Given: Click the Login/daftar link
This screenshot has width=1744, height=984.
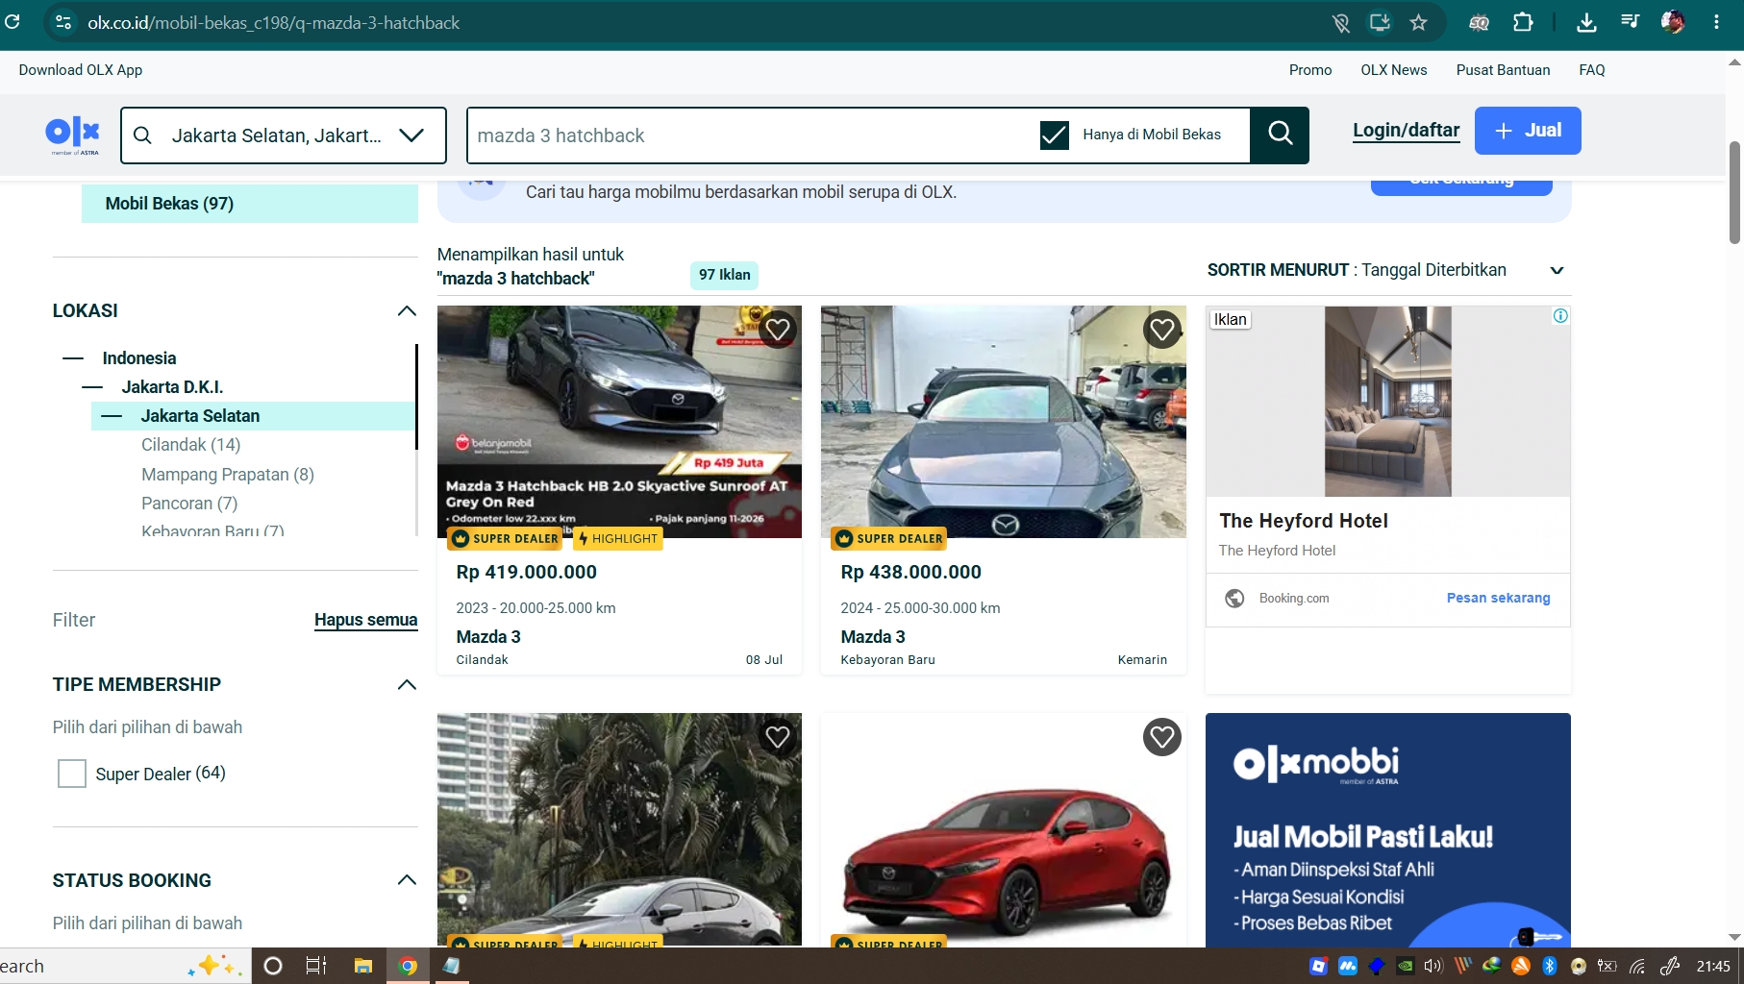Looking at the screenshot, I should pos(1406,131).
